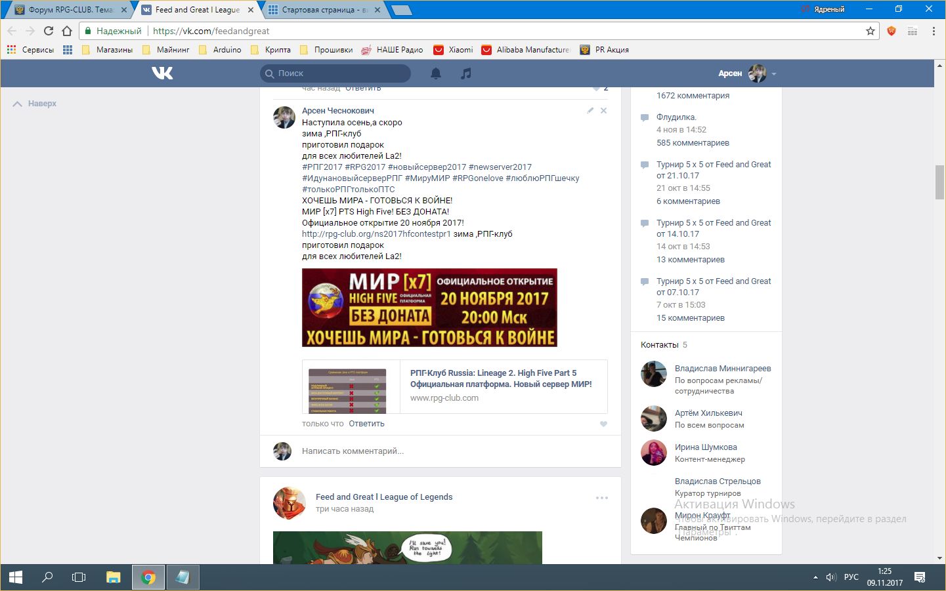Open Windows taskbar search
946x591 pixels.
[47, 577]
